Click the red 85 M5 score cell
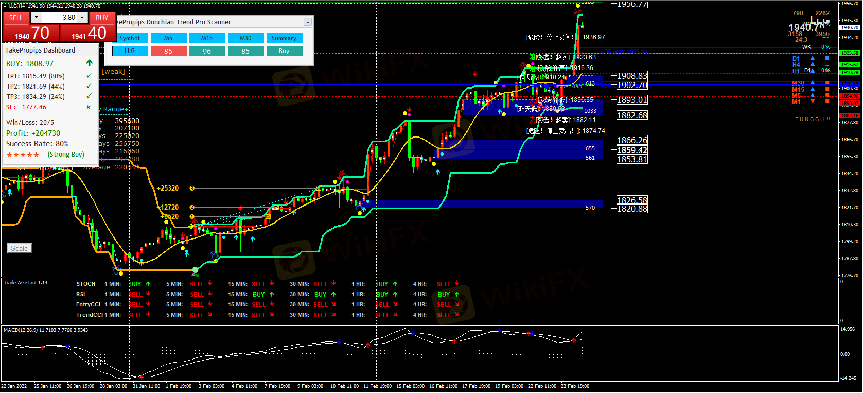The height and width of the screenshot is (393, 863). [168, 51]
